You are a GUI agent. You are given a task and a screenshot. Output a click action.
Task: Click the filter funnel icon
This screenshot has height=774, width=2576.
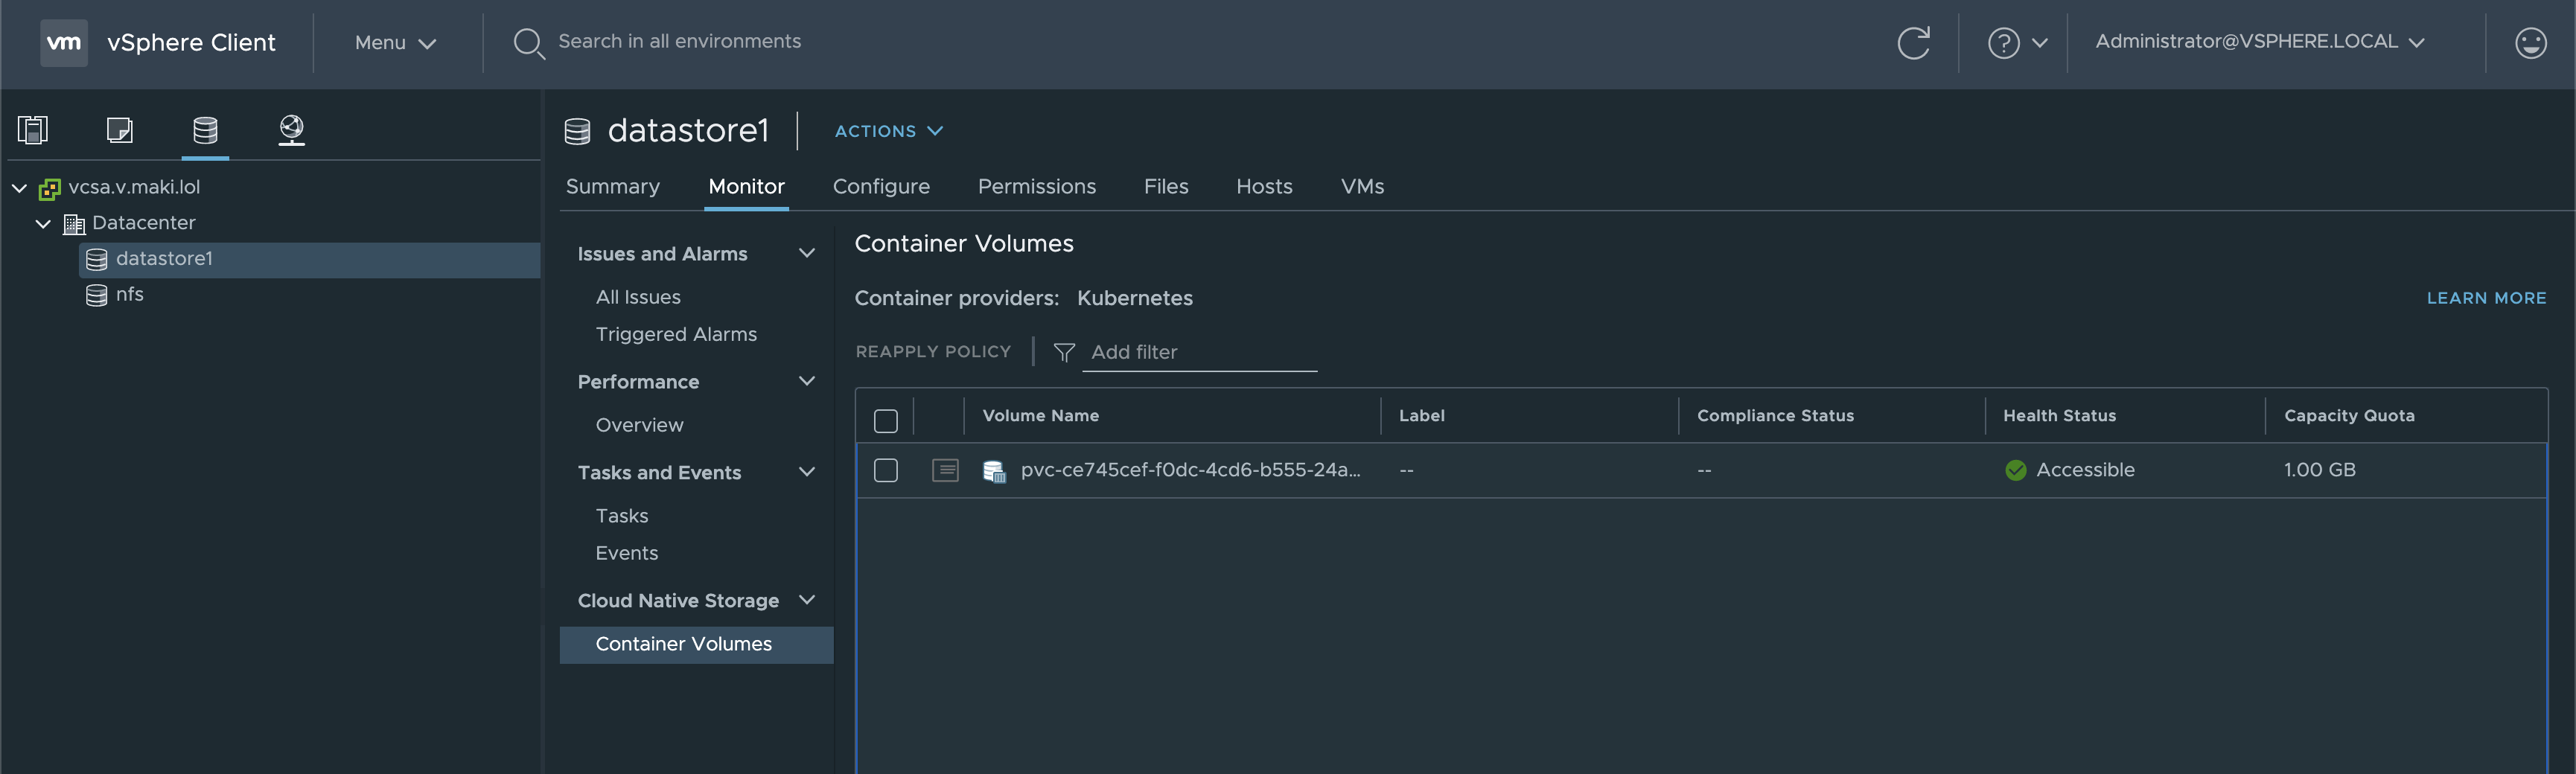click(1064, 352)
